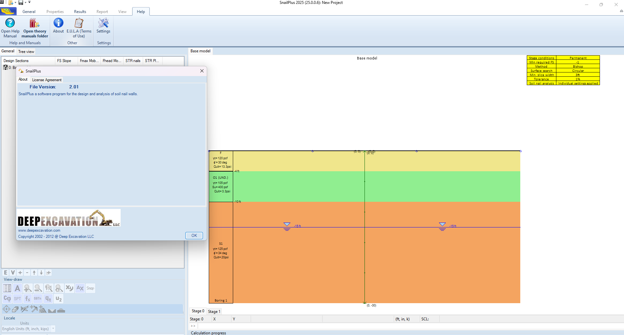Image resolution: width=624 pixels, height=335 pixels.
Task: Open the Tree view panel tab
Action: (26, 52)
